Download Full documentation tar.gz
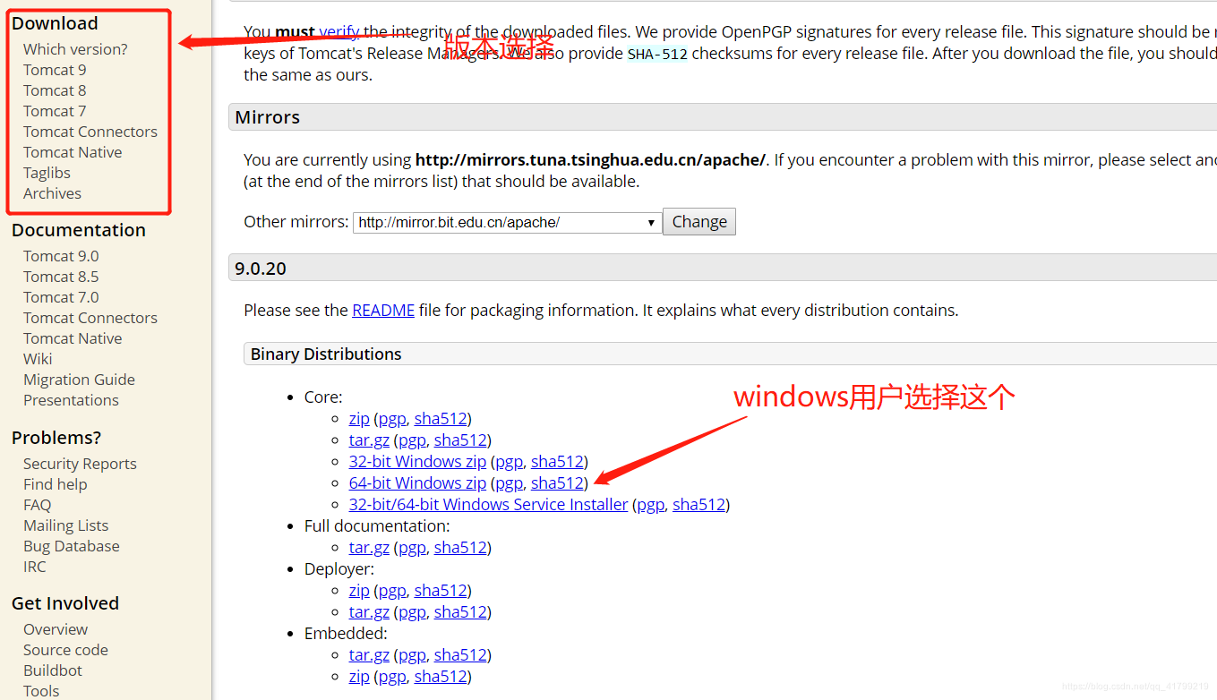 369,547
